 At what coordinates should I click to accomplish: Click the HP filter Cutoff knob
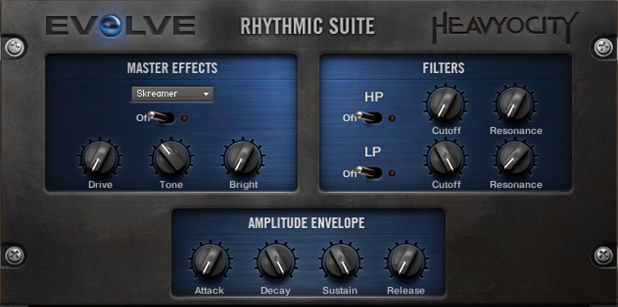point(445,104)
